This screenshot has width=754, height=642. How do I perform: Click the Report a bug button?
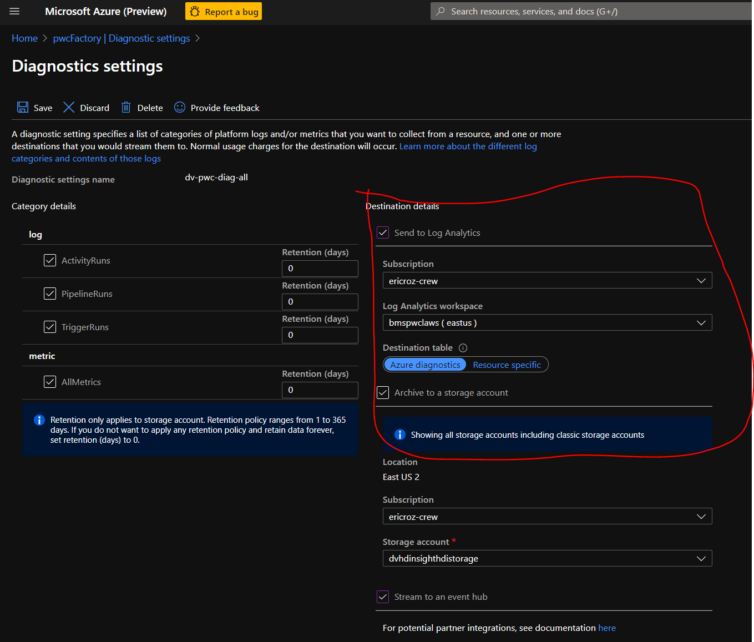point(224,11)
